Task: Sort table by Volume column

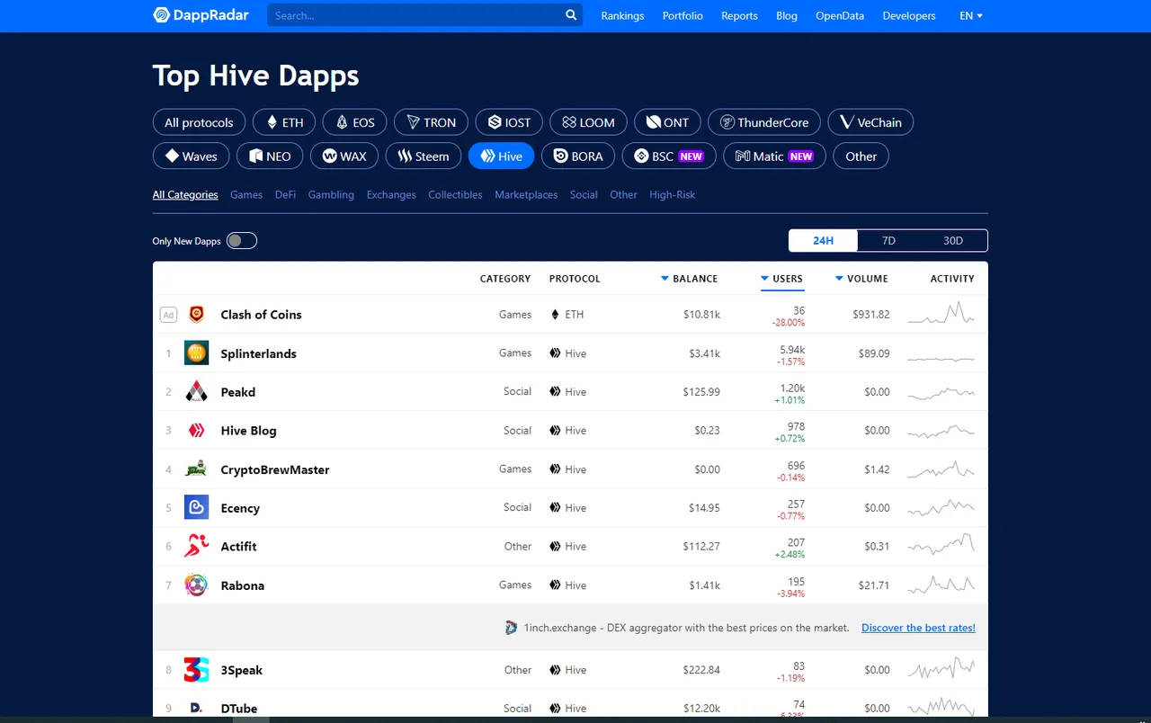Action: coord(861,279)
